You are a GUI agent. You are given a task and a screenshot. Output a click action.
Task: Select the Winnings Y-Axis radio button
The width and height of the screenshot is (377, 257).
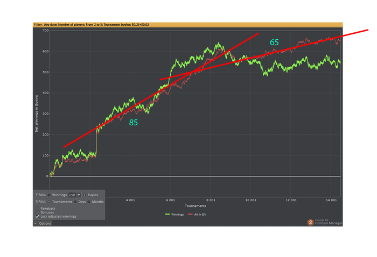click(x=49, y=195)
